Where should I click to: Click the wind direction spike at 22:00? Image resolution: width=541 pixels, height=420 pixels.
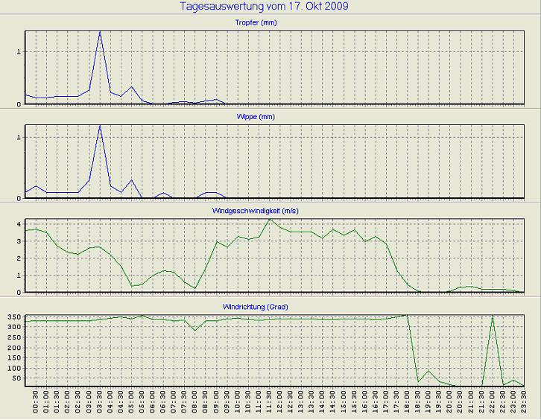click(492, 316)
